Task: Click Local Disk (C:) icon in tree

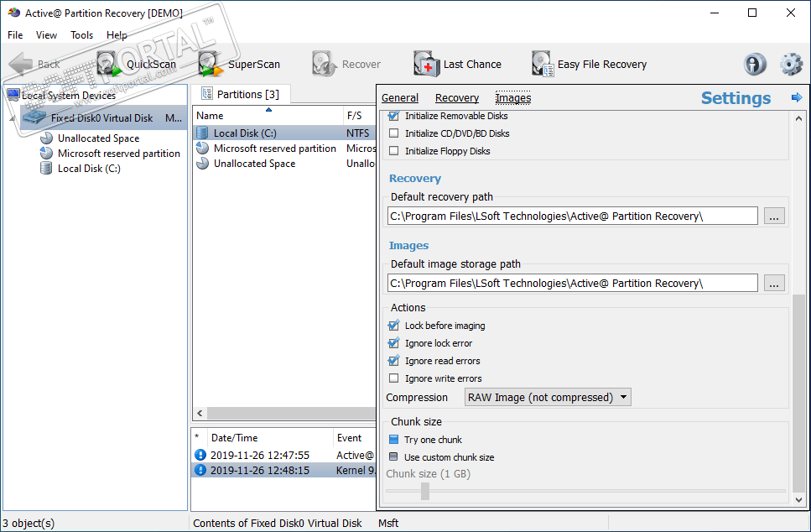Action: pos(47,168)
